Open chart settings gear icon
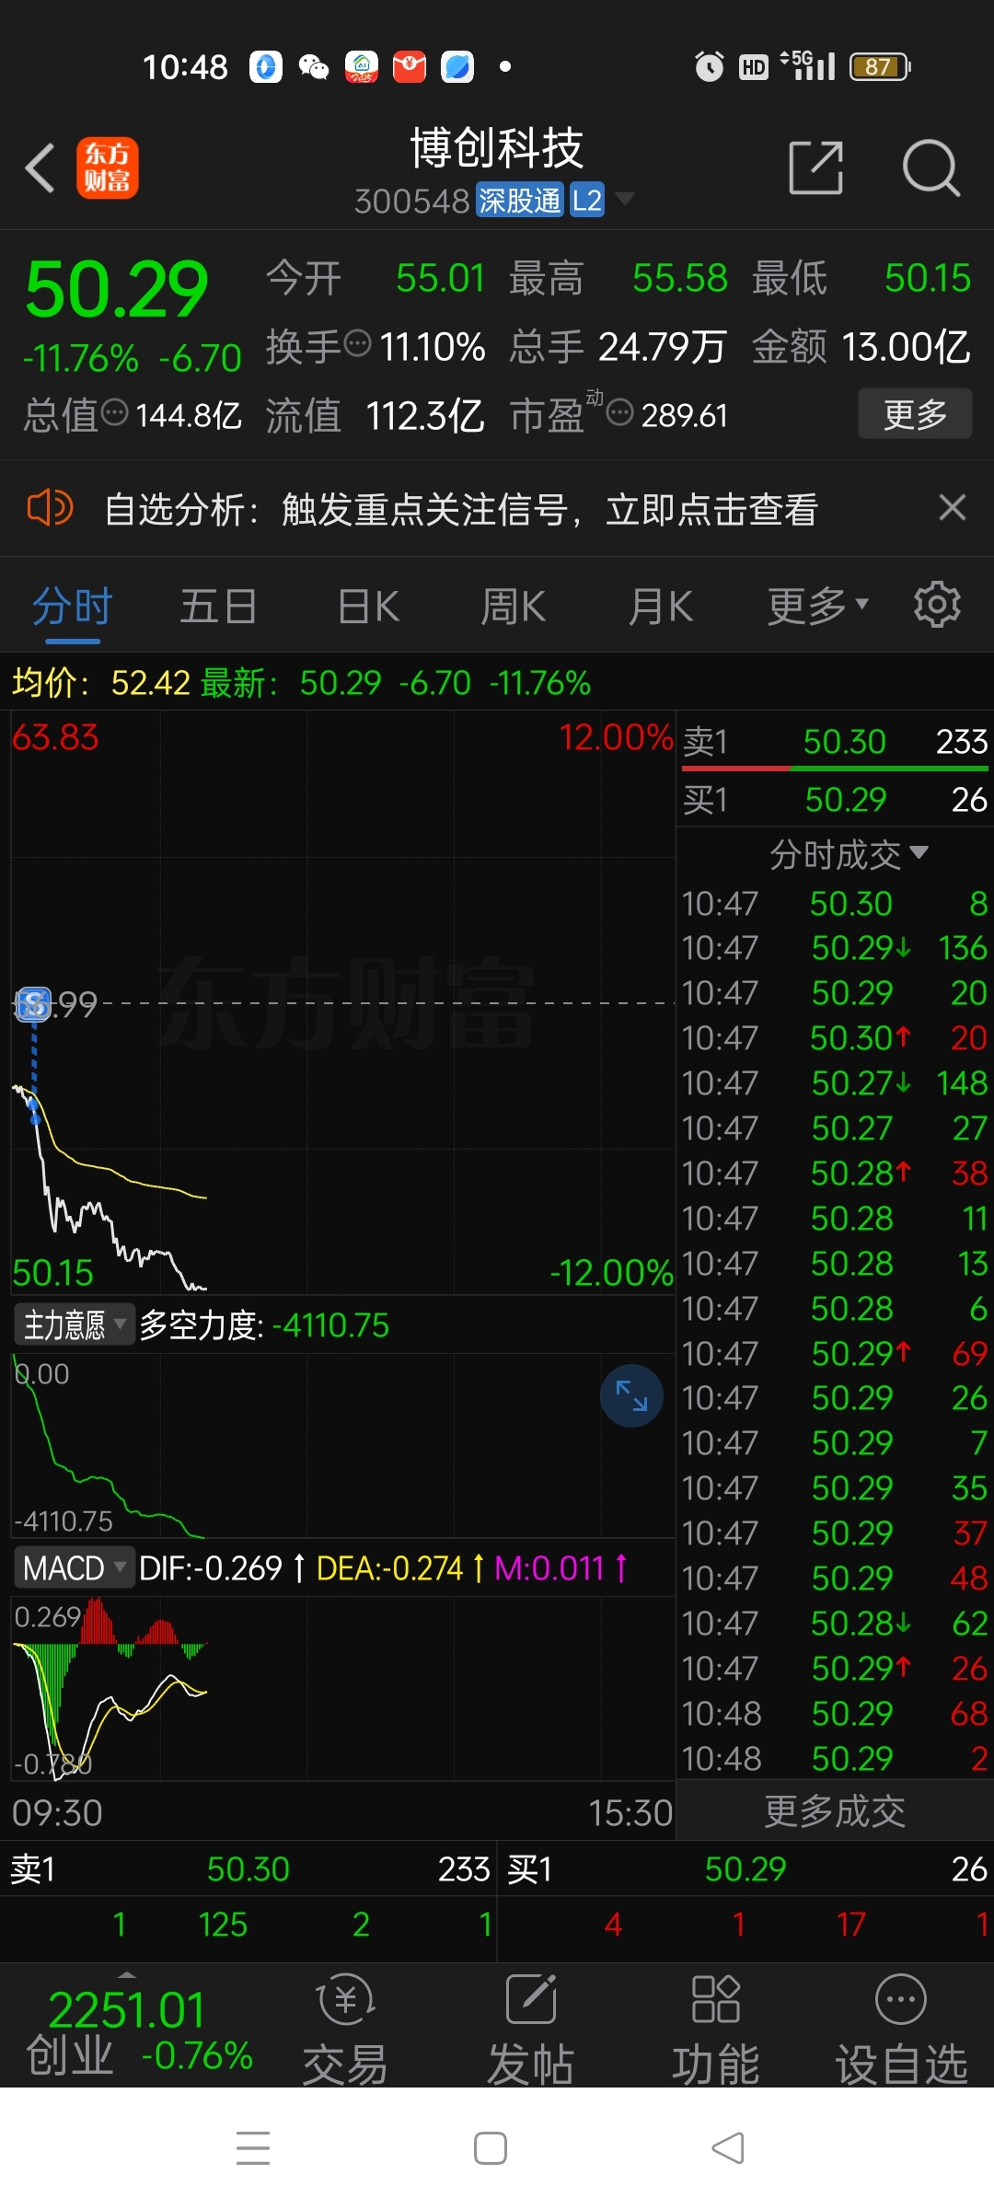Image resolution: width=994 pixels, height=2209 pixels. pyautogui.click(x=937, y=605)
